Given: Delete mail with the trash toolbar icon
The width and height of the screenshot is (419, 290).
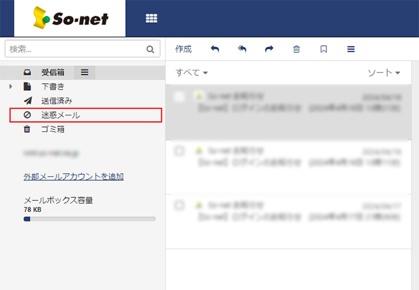Looking at the screenshot, I should pyautogui.click(x=296, y=49).
